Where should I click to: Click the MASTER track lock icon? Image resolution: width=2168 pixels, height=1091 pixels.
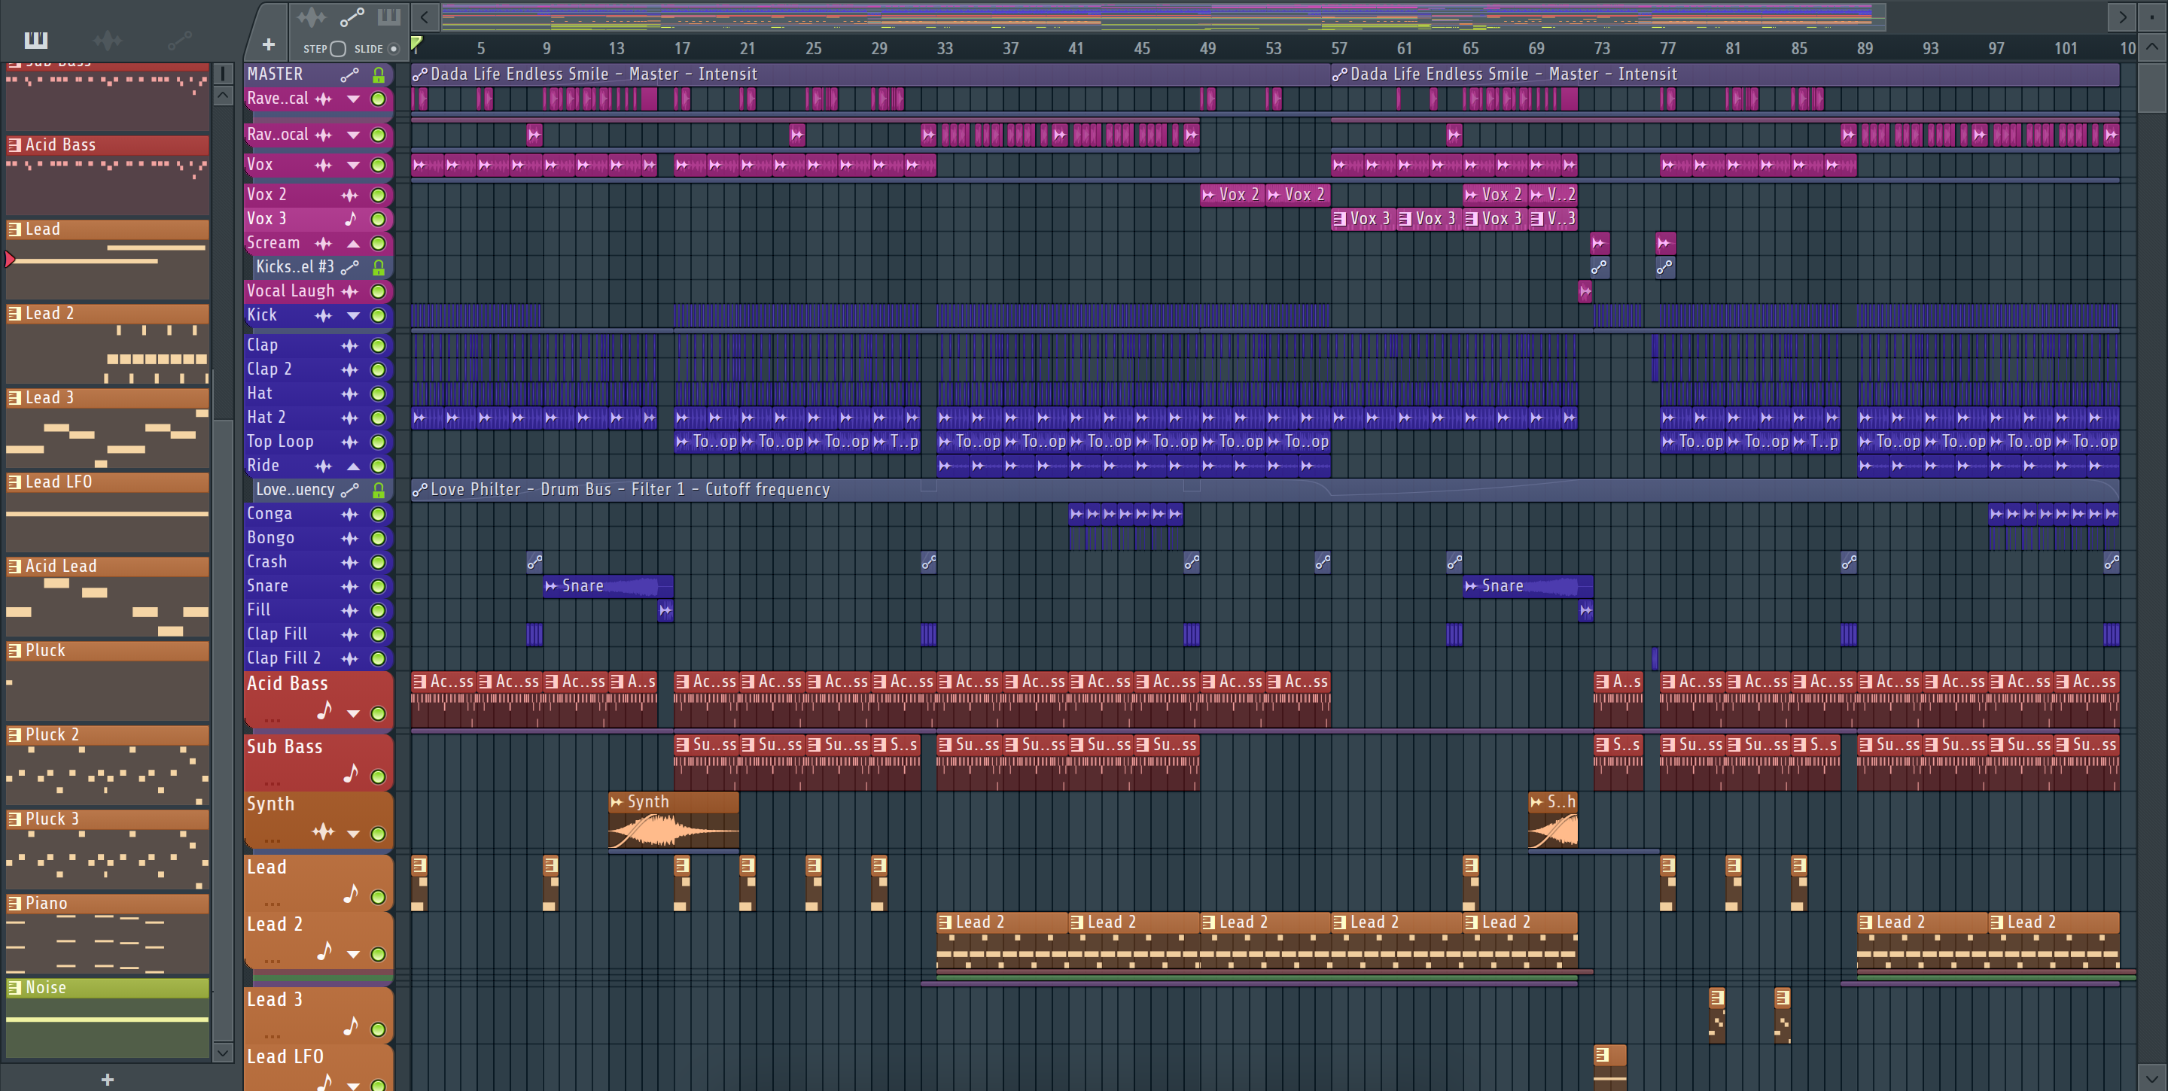[x=379, y=74]
